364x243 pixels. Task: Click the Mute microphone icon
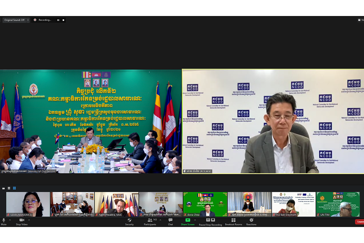point(3,220)
